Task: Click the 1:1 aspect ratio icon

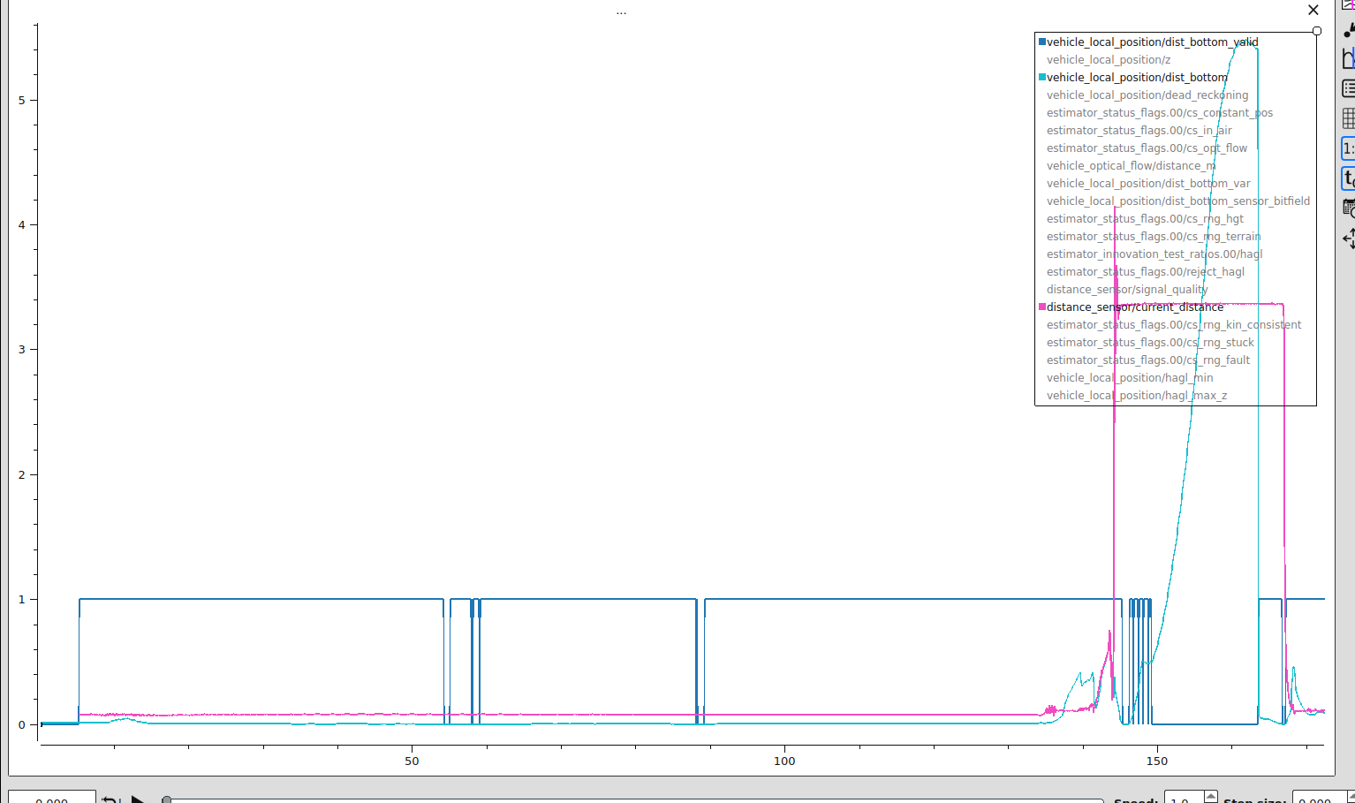Action: coord(1348,148)
